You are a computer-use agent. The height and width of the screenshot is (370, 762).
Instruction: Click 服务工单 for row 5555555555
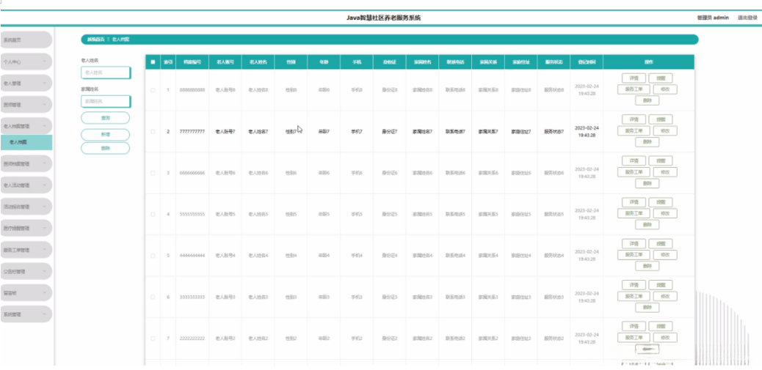click(x=634, y=213)
